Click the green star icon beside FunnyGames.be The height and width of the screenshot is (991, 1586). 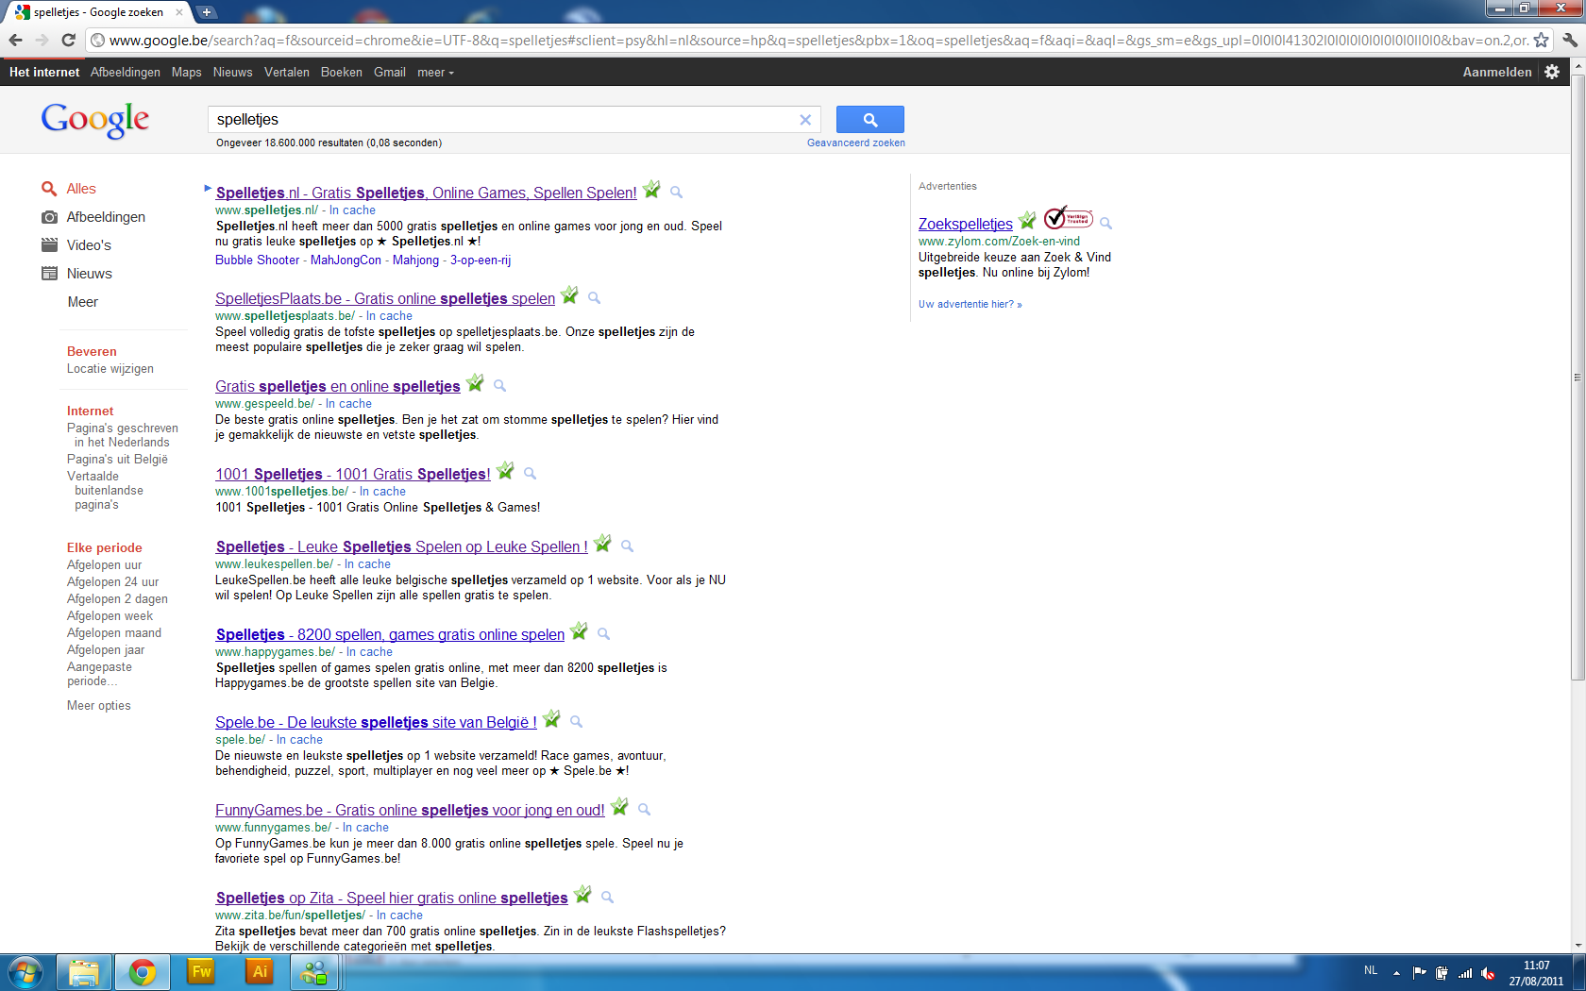pyautogui.click(x=619, y=807)
